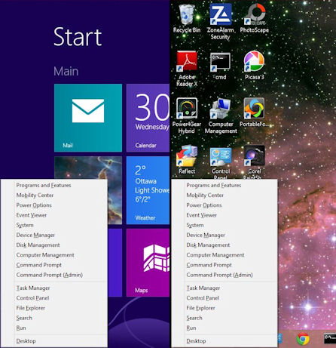The width and height of the screenshot is (336, 348).
Task: Launch ZoneAlarm Security from the desktop
Action: point(221,21)
